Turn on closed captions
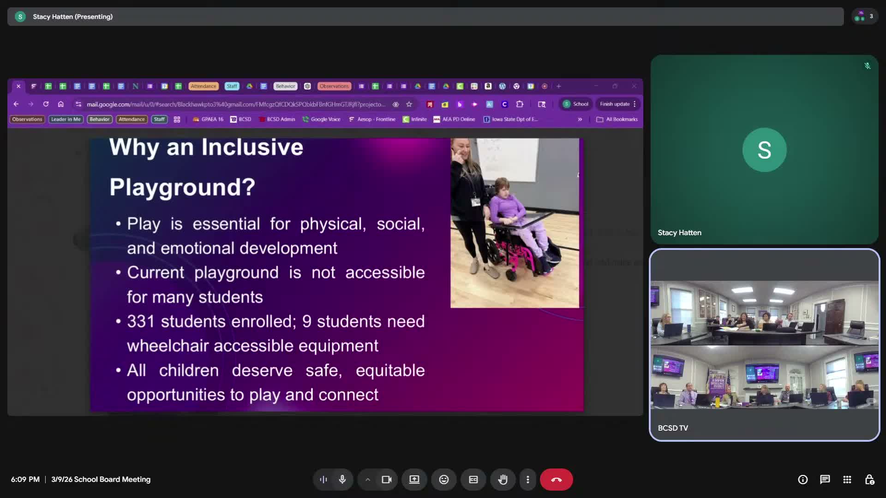The image size is (886, 498). [x=473, y=479]
